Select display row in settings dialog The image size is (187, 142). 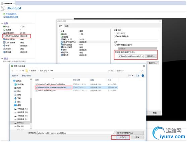[85, 55]
